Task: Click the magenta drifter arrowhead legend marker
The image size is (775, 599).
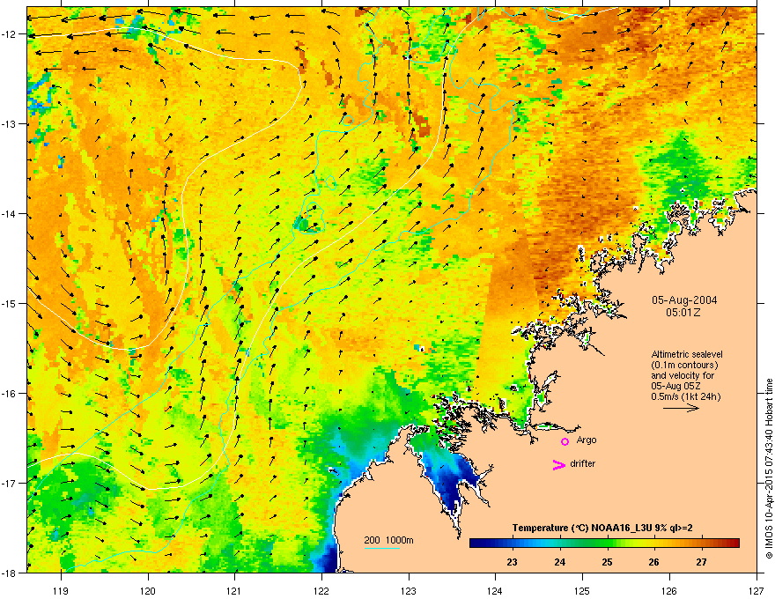Action: point(558,464)
